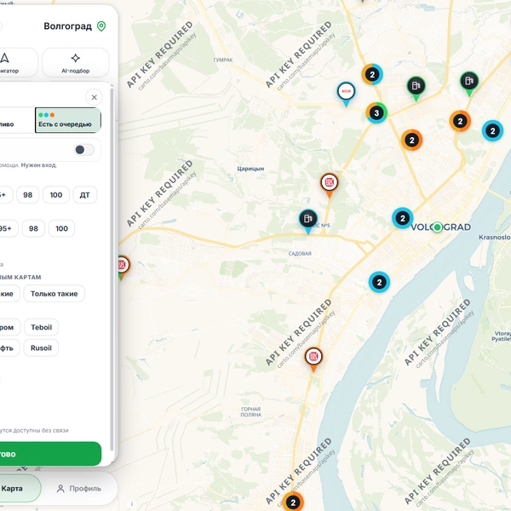This screenshot has width=511, height=511.
Task: Follow the Нужен вход. link
Action: pyautogui.click(x=39, y=165)
